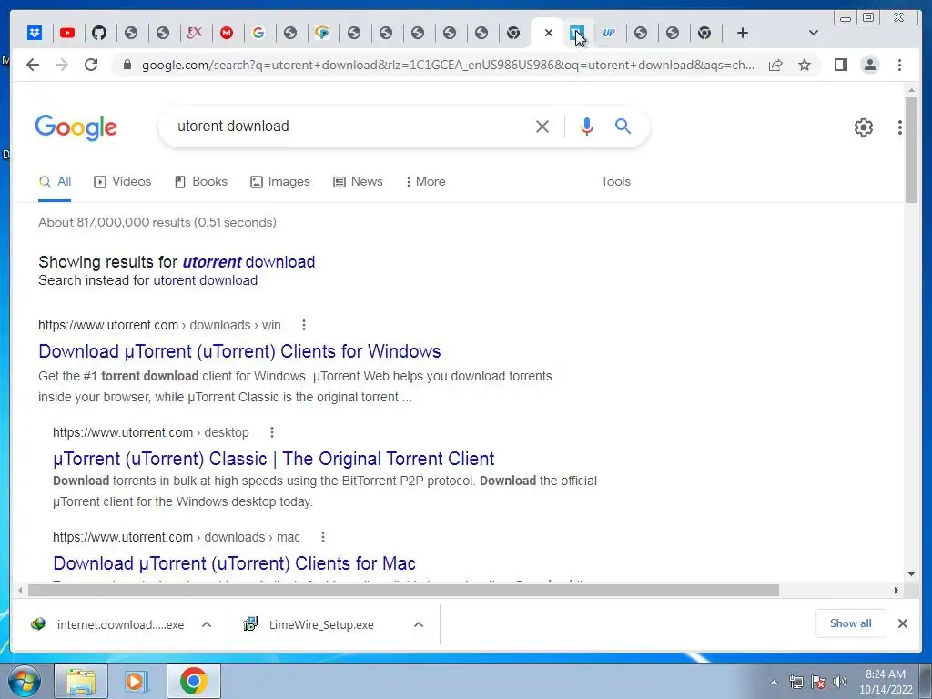Open Google page three-dot options

900,127
